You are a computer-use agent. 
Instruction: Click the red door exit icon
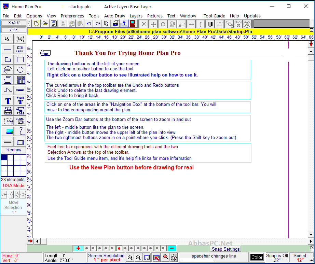133,24
